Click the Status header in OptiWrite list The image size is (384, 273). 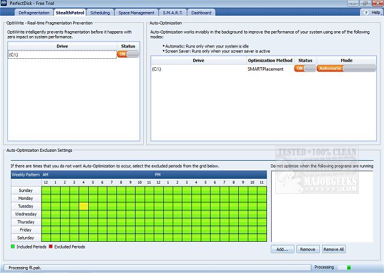point(128,46)
